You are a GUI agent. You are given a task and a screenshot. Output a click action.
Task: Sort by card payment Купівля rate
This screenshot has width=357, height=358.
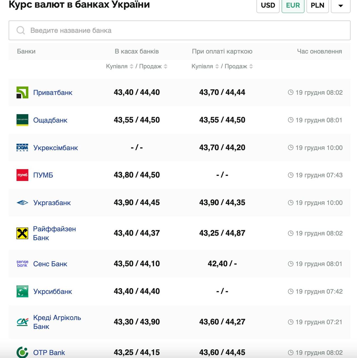coord(217,66)
